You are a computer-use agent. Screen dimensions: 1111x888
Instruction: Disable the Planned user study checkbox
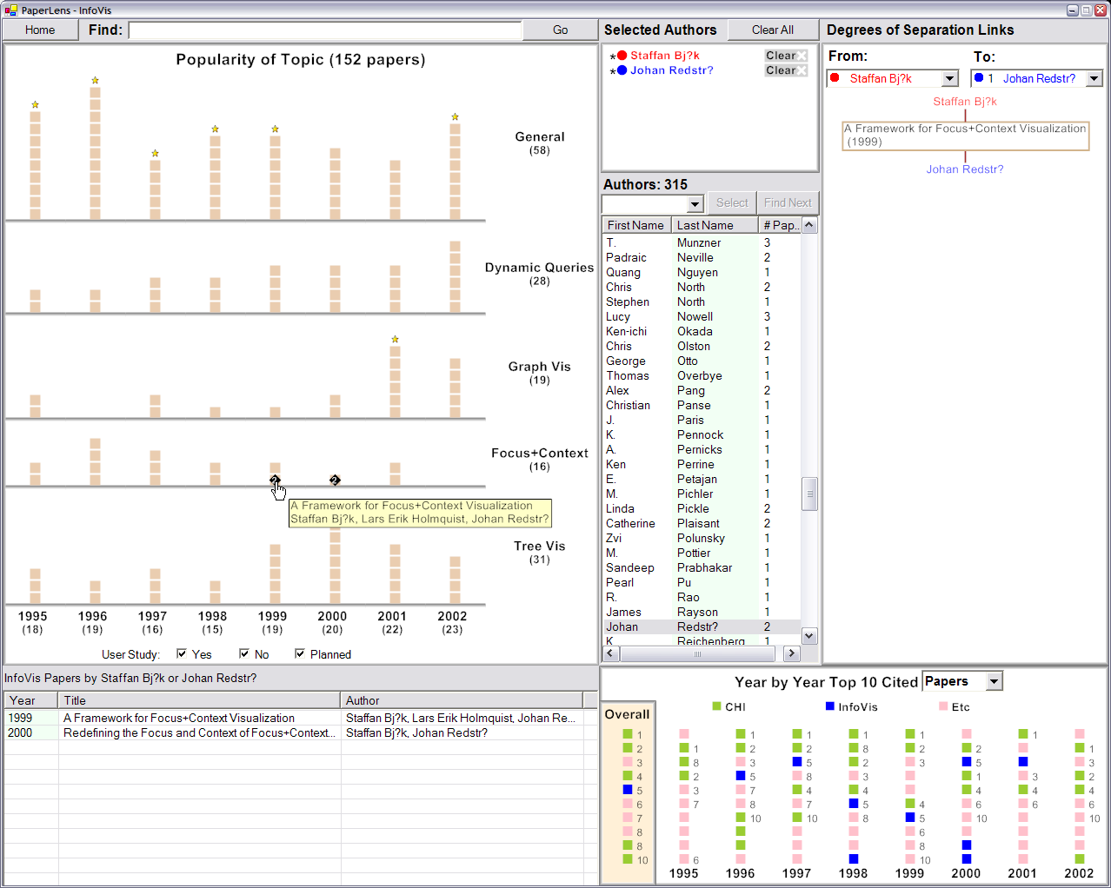click(x=300, y=653)
